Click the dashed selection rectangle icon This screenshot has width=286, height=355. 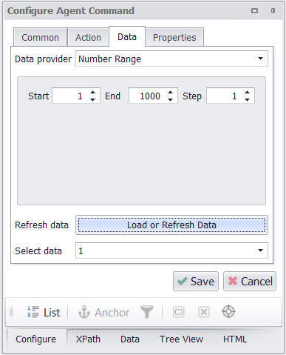pos(179,312)
